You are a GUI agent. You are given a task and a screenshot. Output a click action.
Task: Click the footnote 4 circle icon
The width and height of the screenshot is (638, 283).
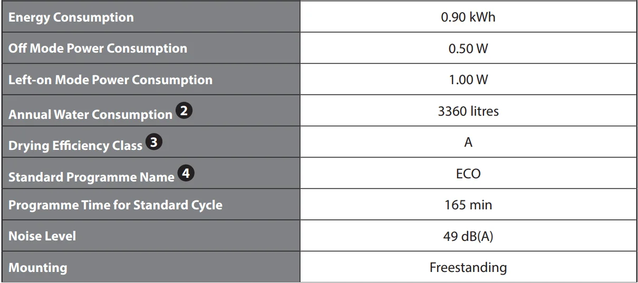click(185, 174)
